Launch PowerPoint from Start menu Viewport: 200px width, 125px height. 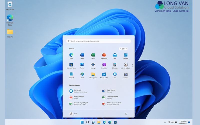click(x=104, y=56)
